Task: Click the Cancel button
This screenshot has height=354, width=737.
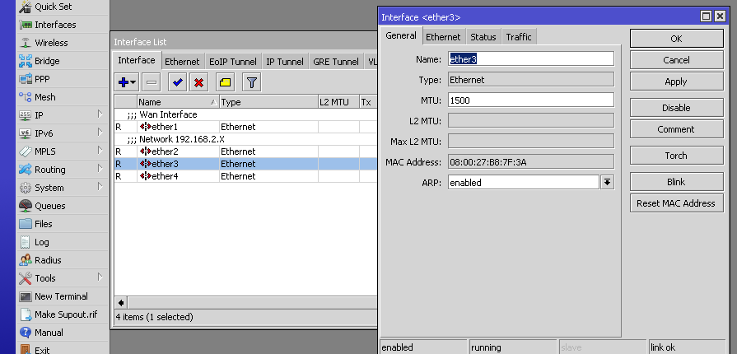Action: coord(676,60)
